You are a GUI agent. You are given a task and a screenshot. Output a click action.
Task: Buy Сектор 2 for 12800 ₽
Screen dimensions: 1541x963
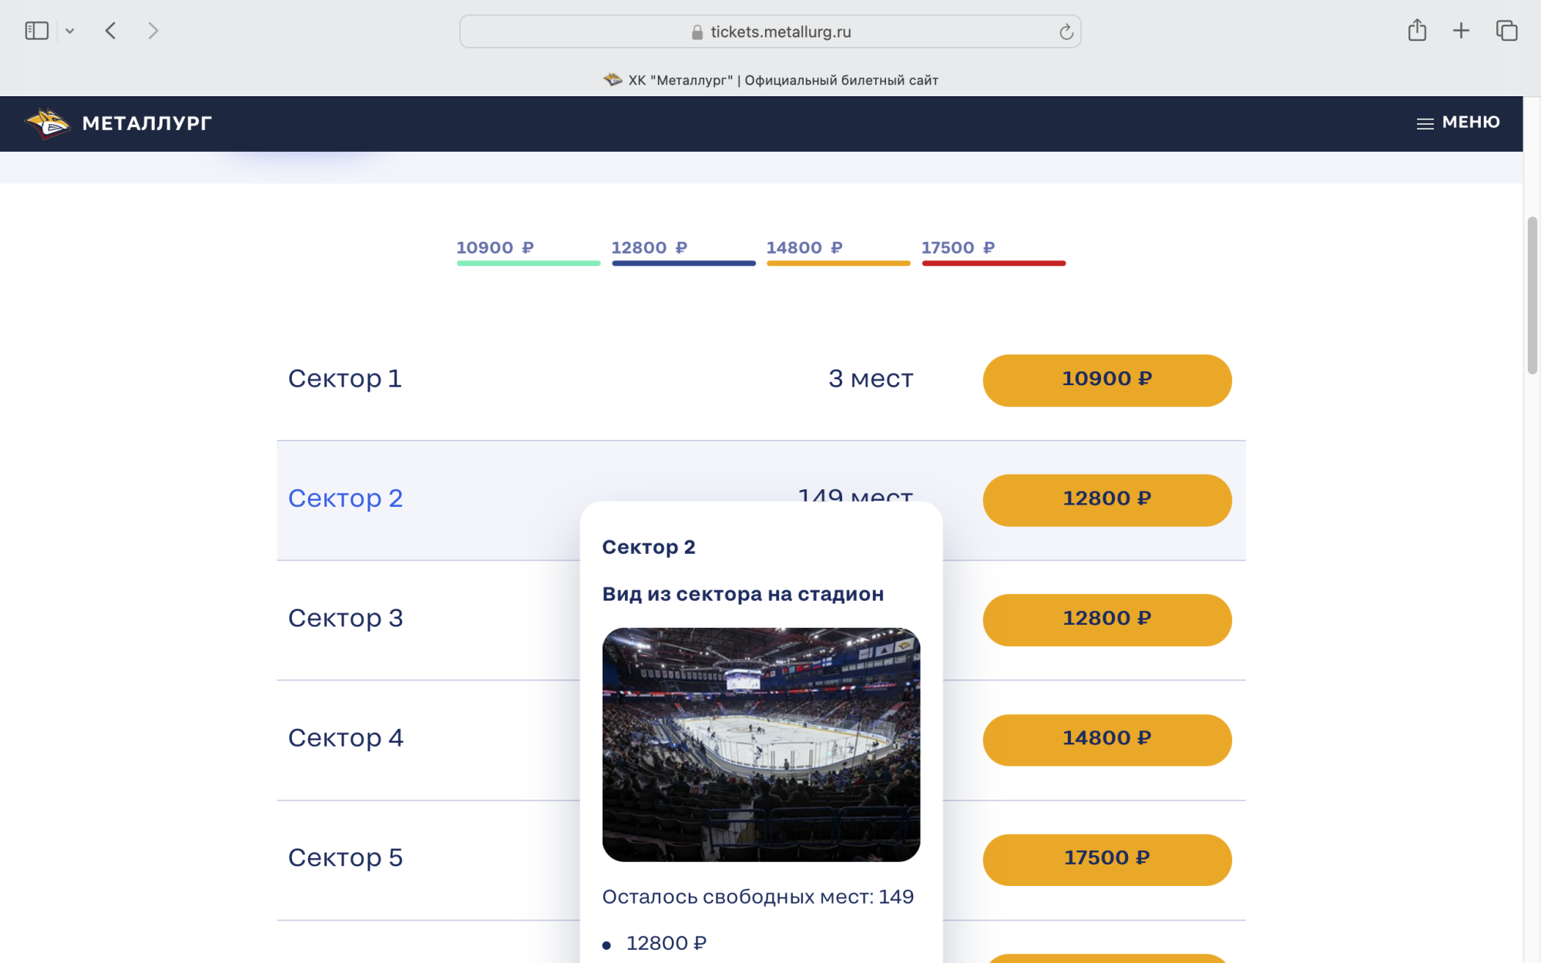coord(1107,501)
